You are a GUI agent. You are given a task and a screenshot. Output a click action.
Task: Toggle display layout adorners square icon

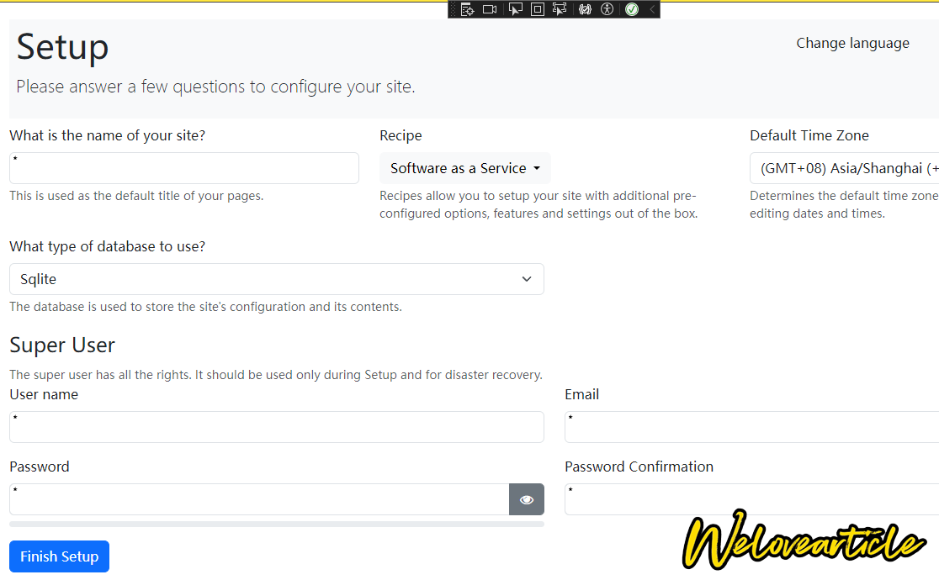point(538,9)
